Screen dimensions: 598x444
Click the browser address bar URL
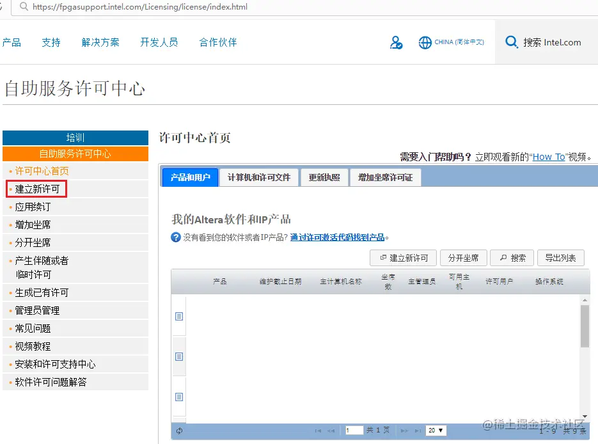point(140,6)
